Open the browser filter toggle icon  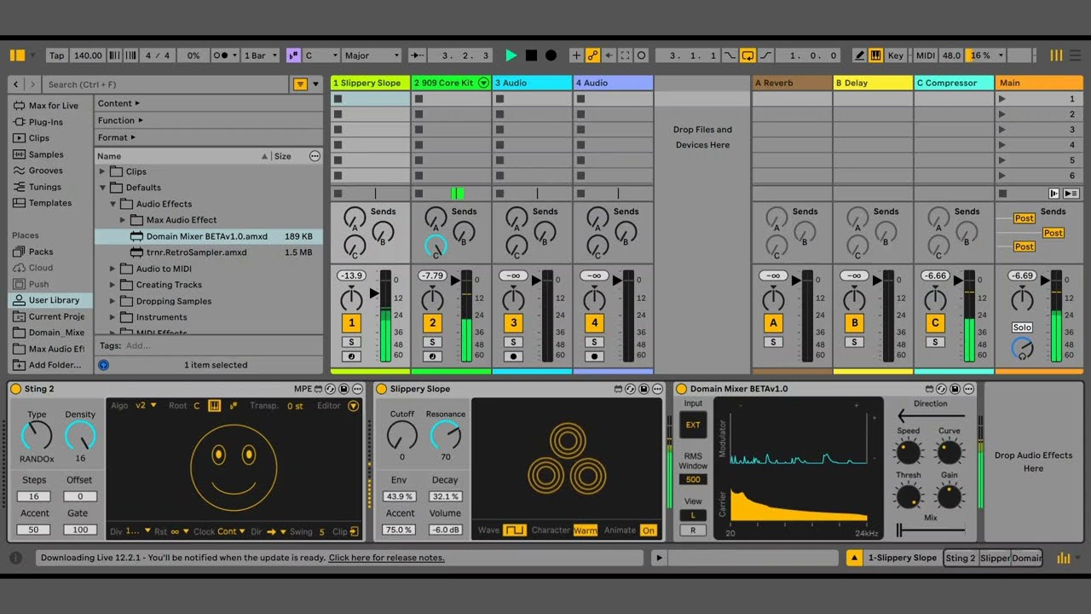pos(300,84)
